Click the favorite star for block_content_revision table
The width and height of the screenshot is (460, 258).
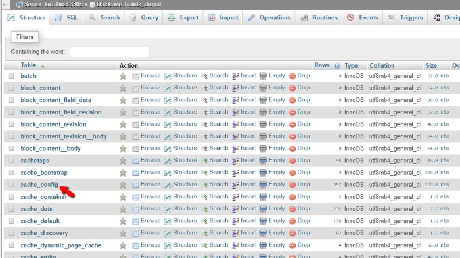(123, 124)
